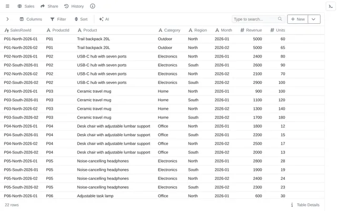Open the dropdown arrow beside New
The image size is (337, 211).
(x=314, y=19)
